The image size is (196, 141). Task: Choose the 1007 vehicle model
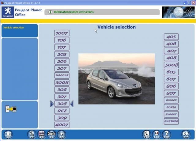[62, 33]
